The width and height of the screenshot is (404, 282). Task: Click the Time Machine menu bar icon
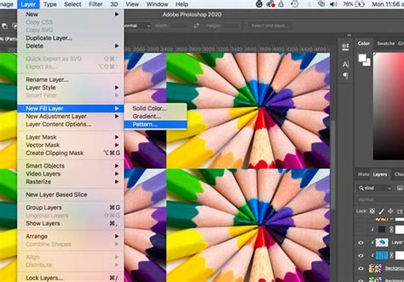(294, 4)
